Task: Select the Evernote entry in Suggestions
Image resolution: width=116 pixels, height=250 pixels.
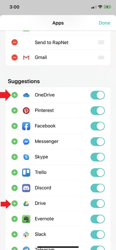Action: pyautogui.click(x=58, y=219)
